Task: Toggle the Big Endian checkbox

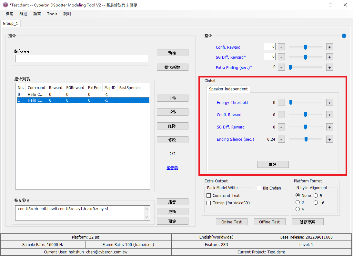Action: (259, 188)
